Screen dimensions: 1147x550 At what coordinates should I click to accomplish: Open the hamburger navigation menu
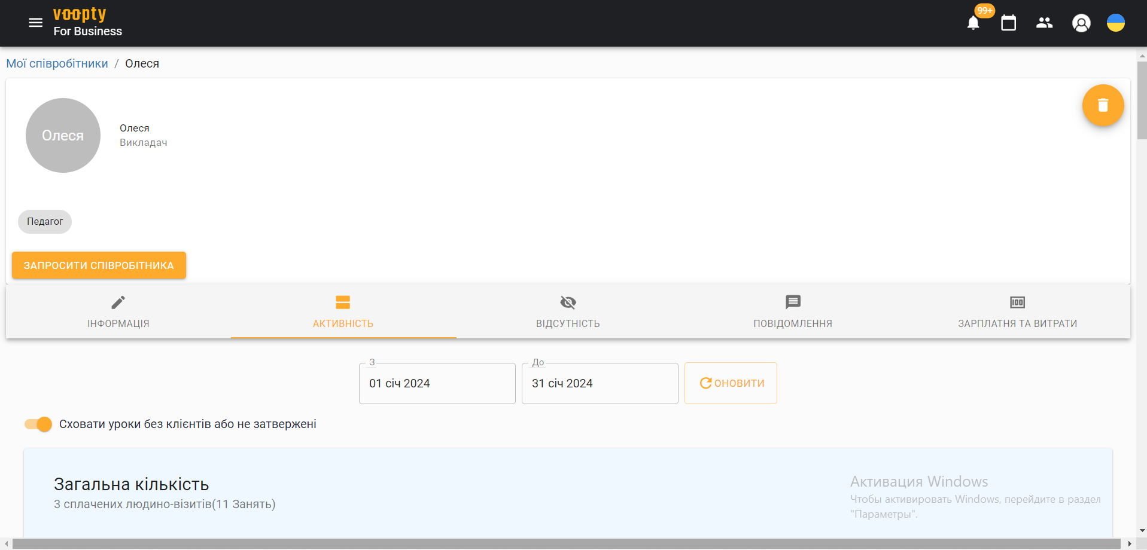click(x=35, y=23)
